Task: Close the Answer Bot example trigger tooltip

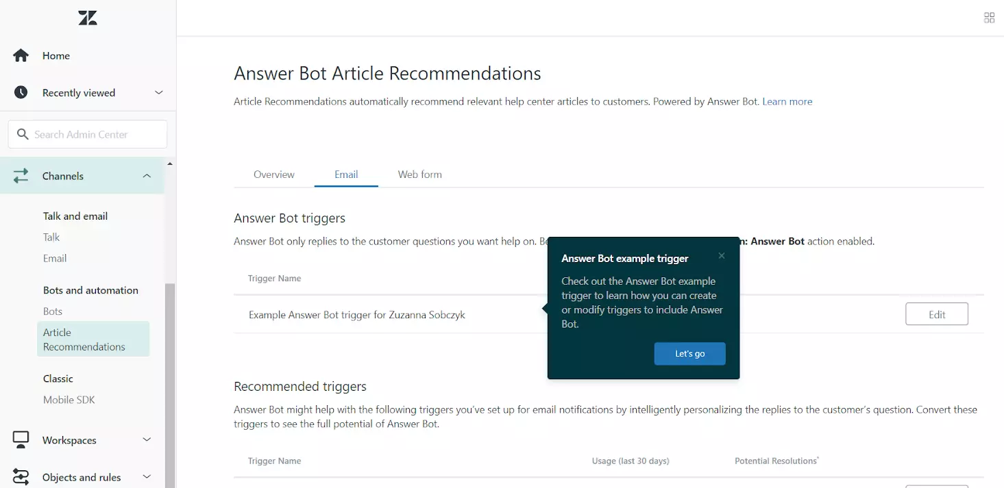Action: click(x=721, y=256)
